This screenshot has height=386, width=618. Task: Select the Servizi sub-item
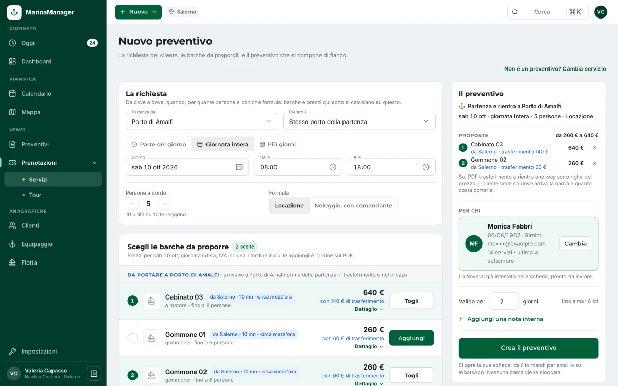[x=53, y=179]
